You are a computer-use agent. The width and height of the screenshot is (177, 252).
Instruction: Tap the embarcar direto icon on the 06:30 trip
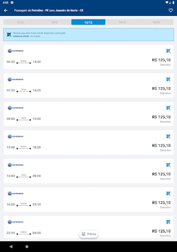point(168,51)
